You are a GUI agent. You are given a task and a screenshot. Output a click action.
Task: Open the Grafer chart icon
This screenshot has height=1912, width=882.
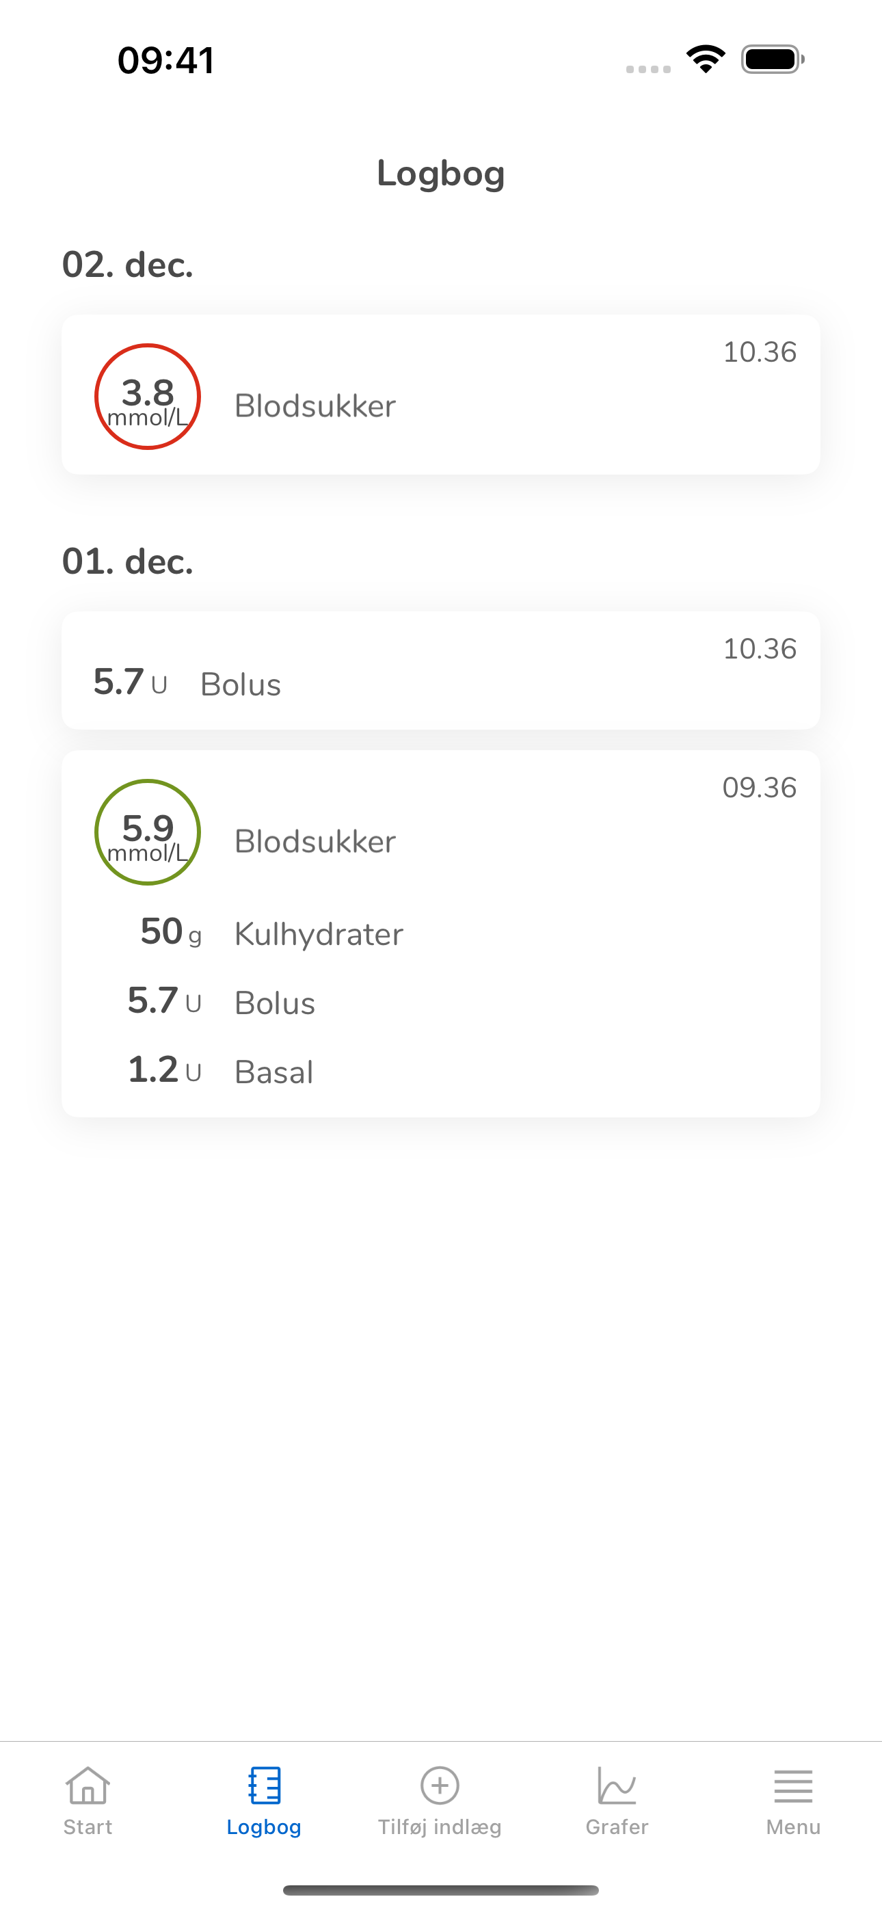pos(617,1785)
